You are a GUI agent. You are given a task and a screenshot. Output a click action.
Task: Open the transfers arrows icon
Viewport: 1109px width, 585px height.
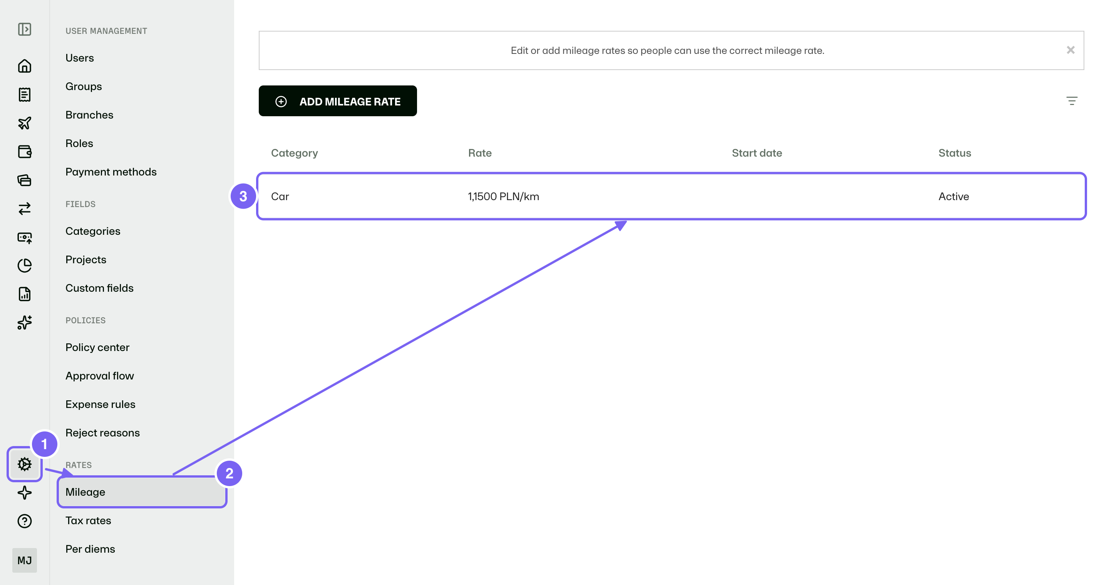point(25,209)
